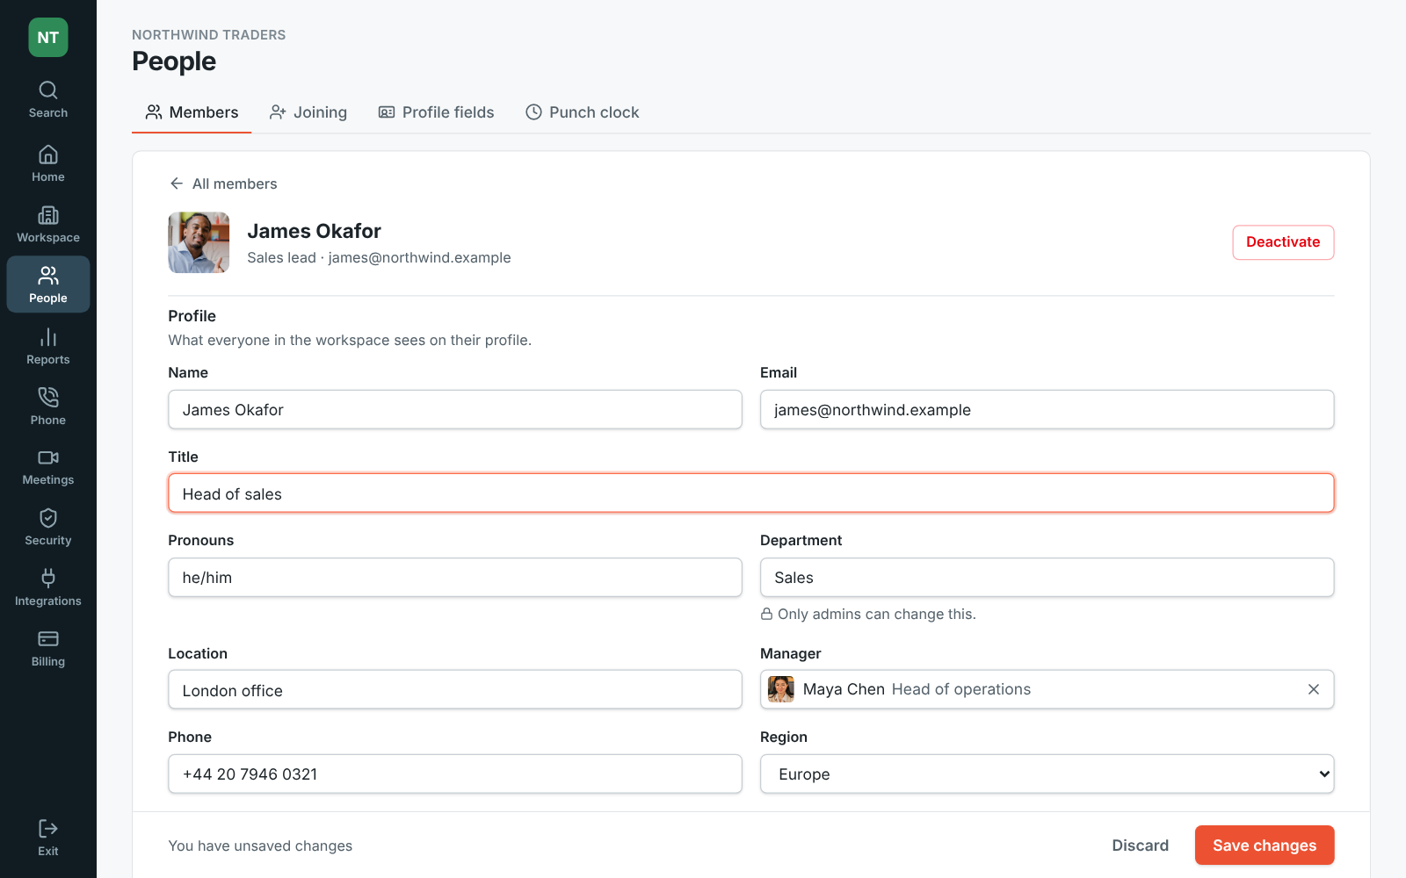Open Meetings in the sidebar
The height and width of the screenshot is (878, 1406).
click(48, 467)
